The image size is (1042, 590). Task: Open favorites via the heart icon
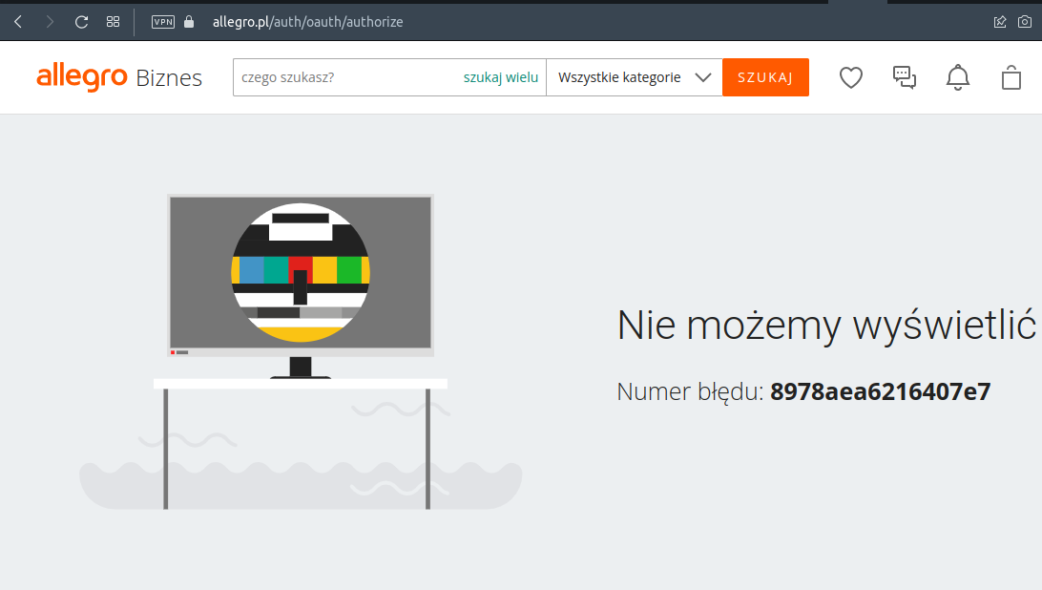(850, 78)
